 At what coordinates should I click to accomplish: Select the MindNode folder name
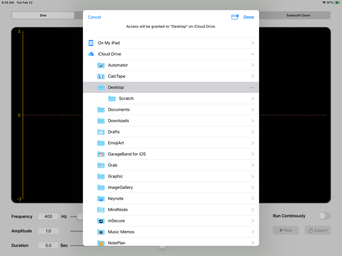pyautogui.click(x=118, y=210)
